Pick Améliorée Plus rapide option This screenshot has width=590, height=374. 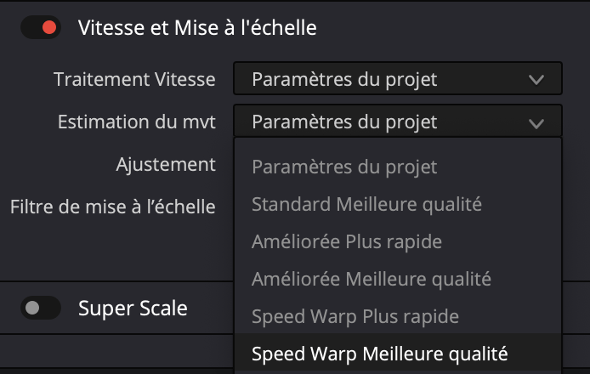click(347, 241)
